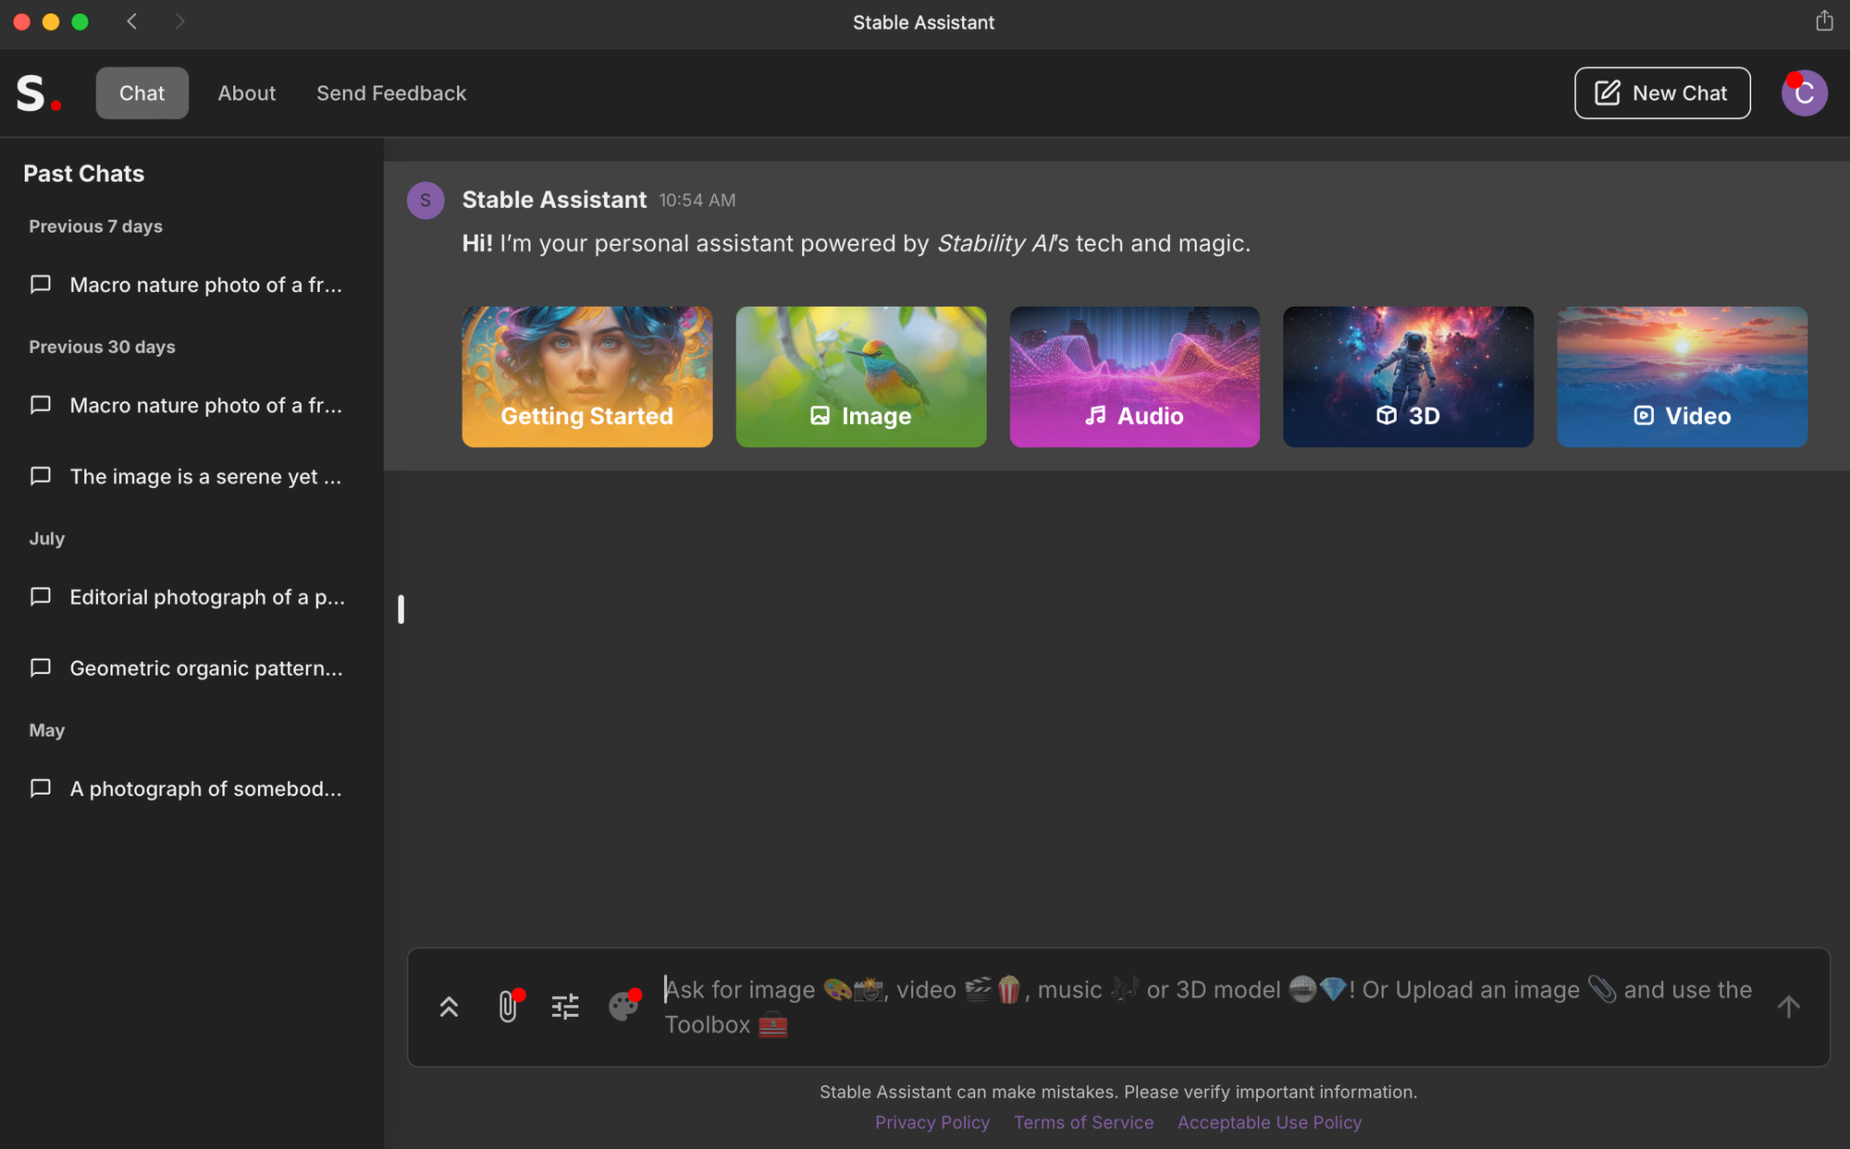Open the Getting Started card

coord(586,376)
